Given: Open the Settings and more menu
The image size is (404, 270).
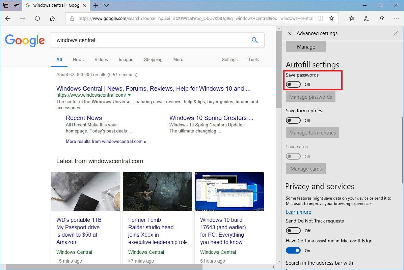Looking at the screenshot, I should tap(396, 18).
